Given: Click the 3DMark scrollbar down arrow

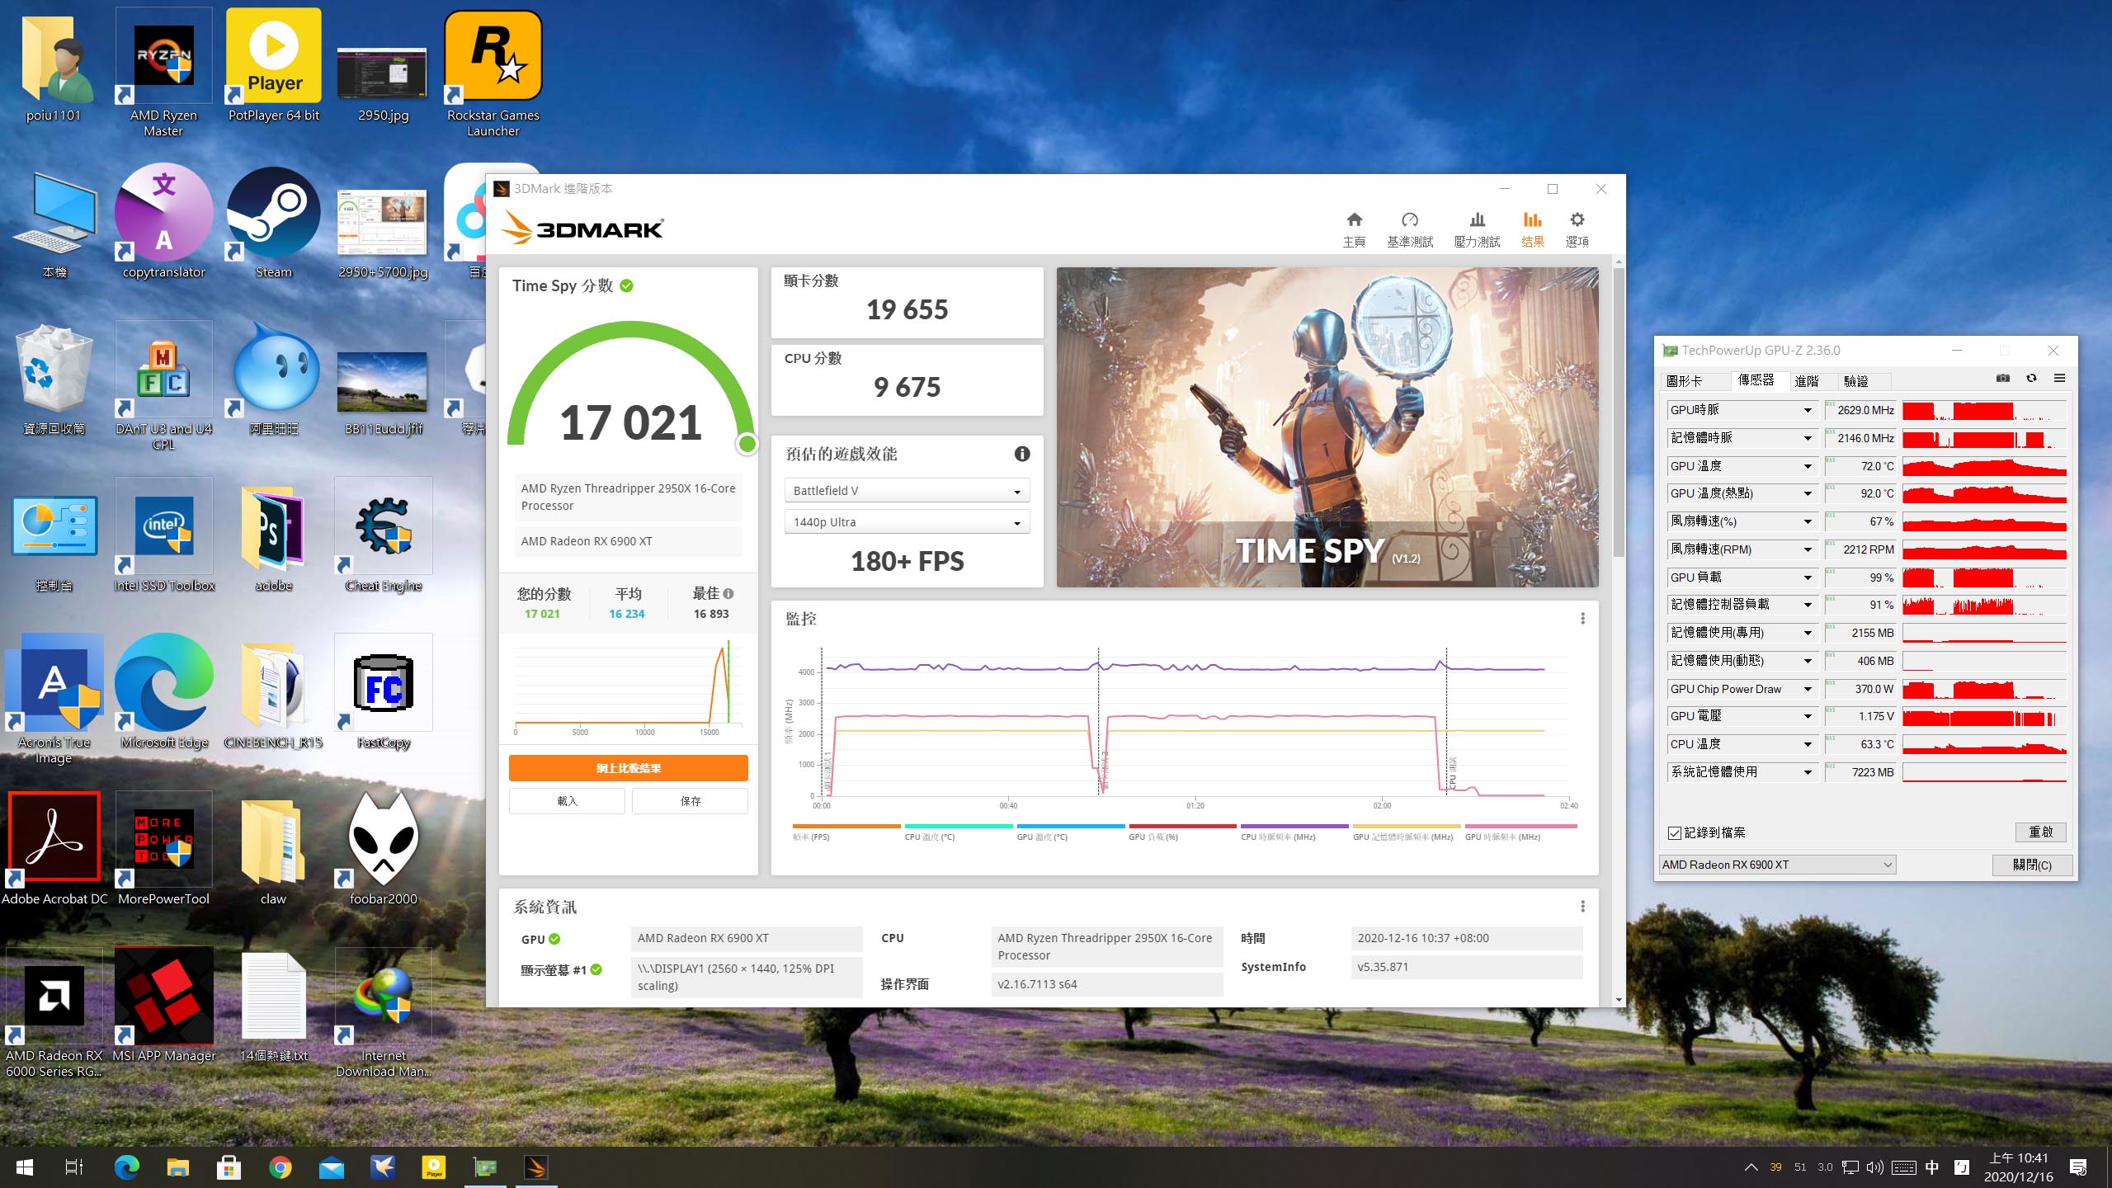Looking at the screenshot, I should 1618,1000.
